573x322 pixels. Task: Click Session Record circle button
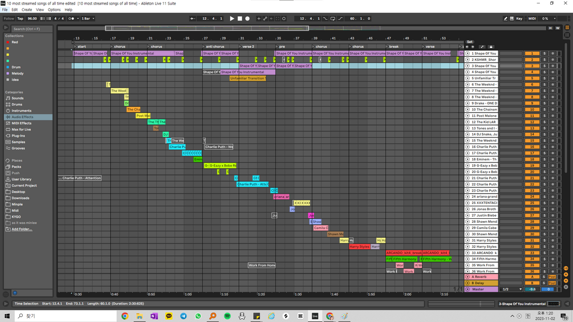coord(284,18)
